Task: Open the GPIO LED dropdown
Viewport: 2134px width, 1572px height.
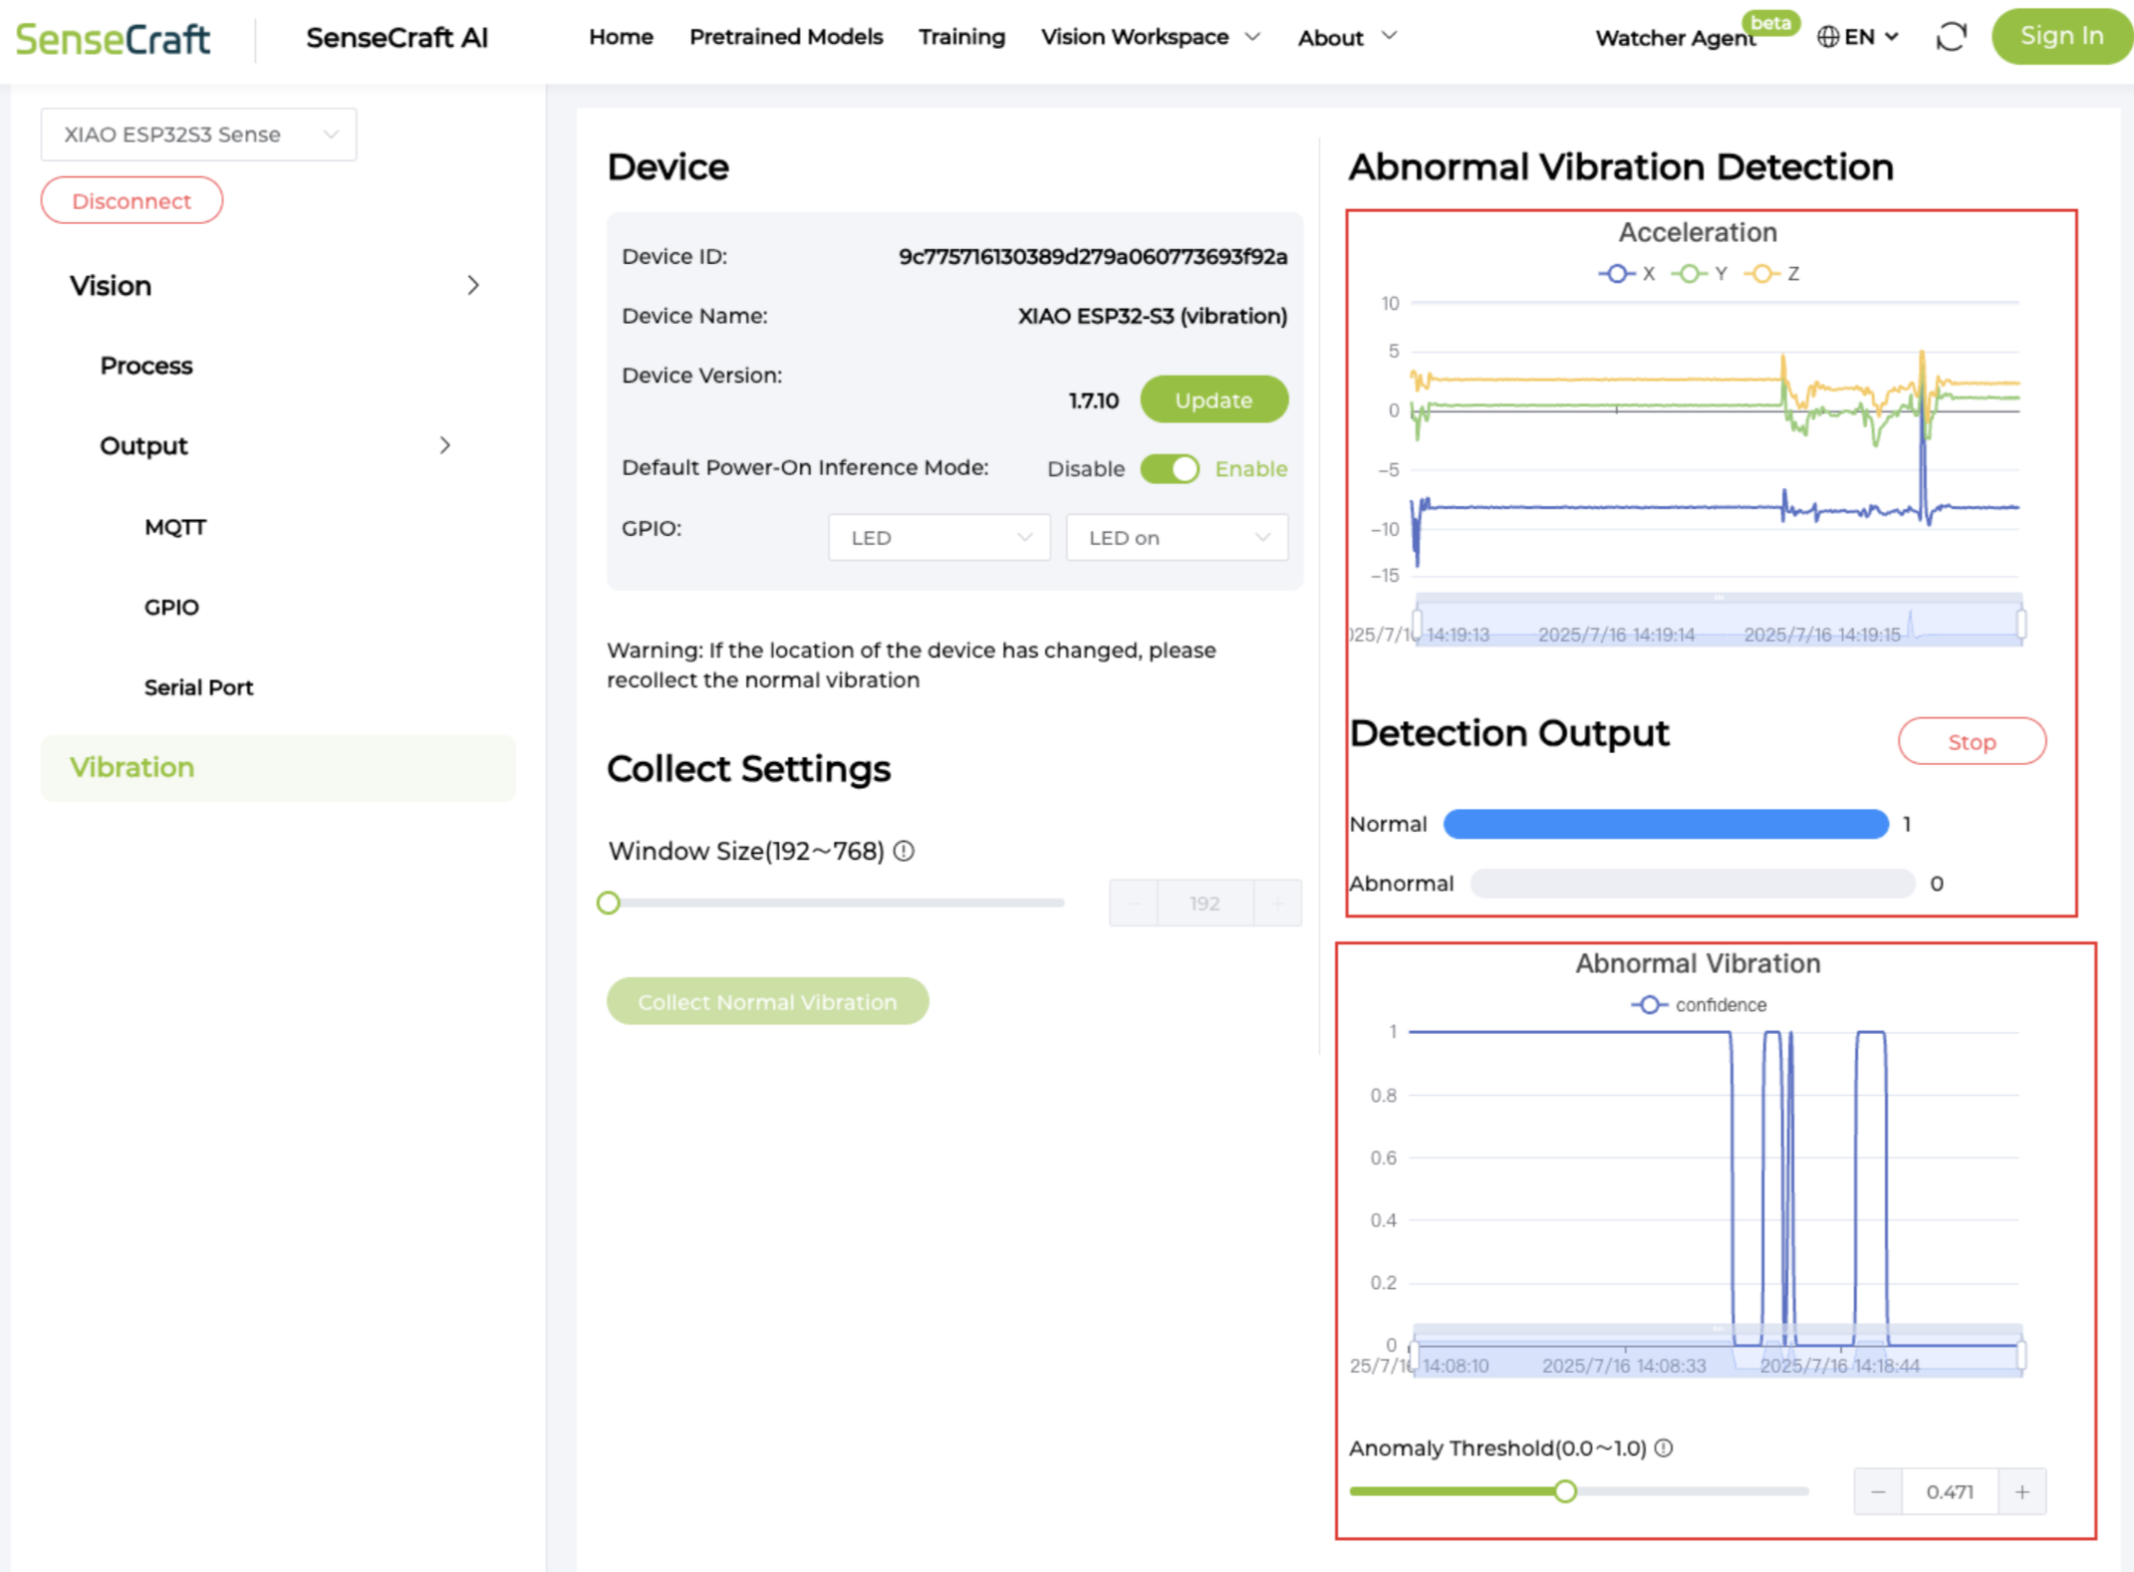Action: [938, 537]
